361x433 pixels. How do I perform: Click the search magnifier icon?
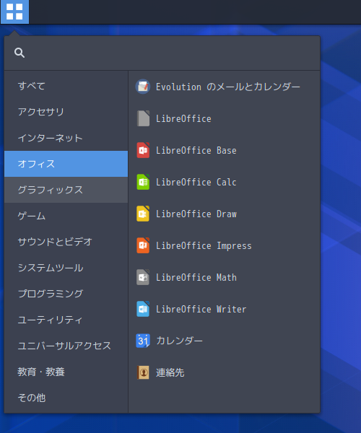pos(19,53)
